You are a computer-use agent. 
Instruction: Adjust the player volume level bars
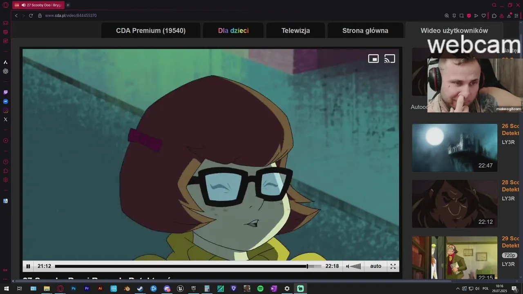tap(356, 266)
